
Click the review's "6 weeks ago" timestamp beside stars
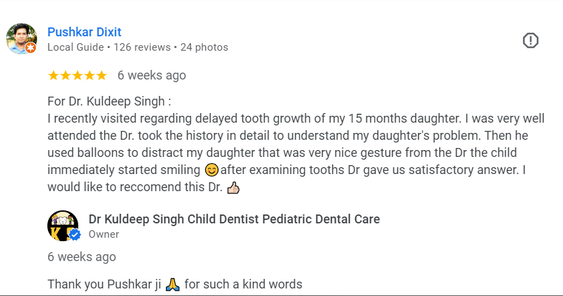click(x=152, y=75)
